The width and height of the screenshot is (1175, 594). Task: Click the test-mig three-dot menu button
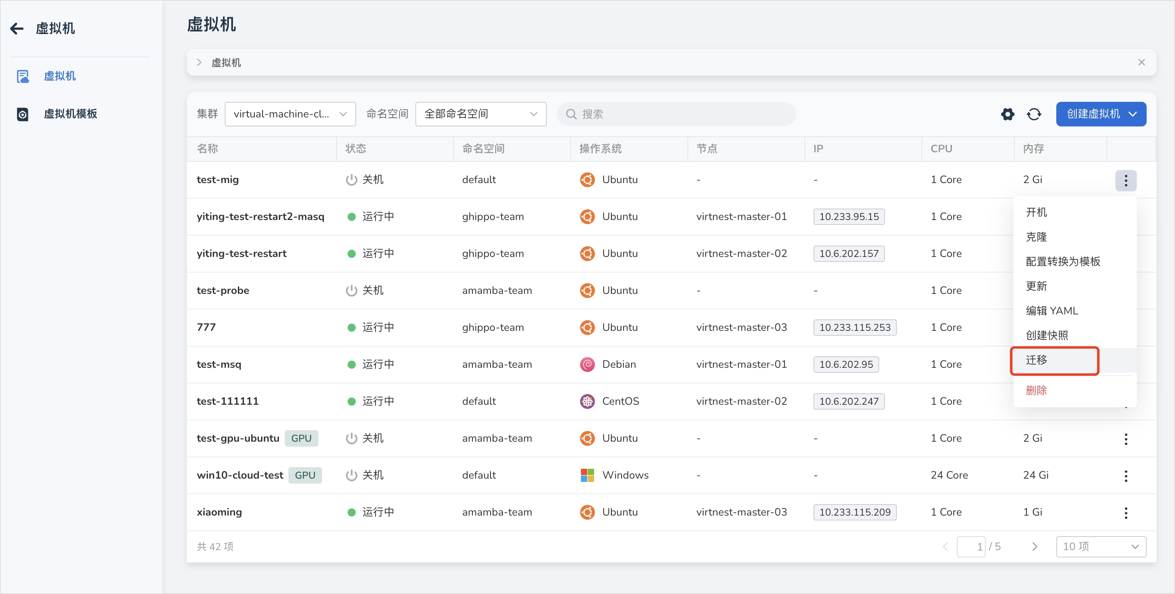coord(1126,180)
